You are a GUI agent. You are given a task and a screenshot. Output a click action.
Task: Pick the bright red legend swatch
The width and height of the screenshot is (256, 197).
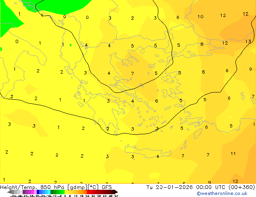[x=88, y=192]
